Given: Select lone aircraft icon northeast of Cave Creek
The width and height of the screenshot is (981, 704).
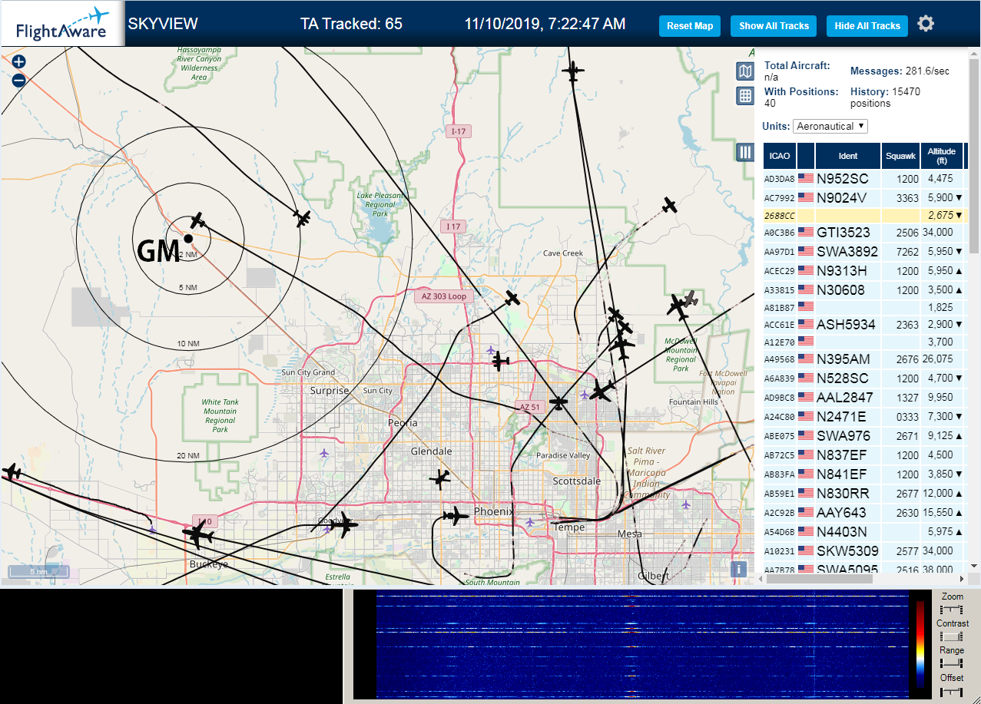Looking at the screenshot, I should (670, 206).
